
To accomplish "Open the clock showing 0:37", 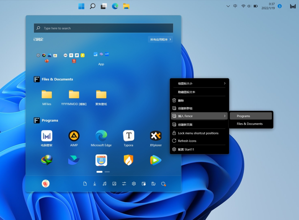I will [x=268, y=6].
